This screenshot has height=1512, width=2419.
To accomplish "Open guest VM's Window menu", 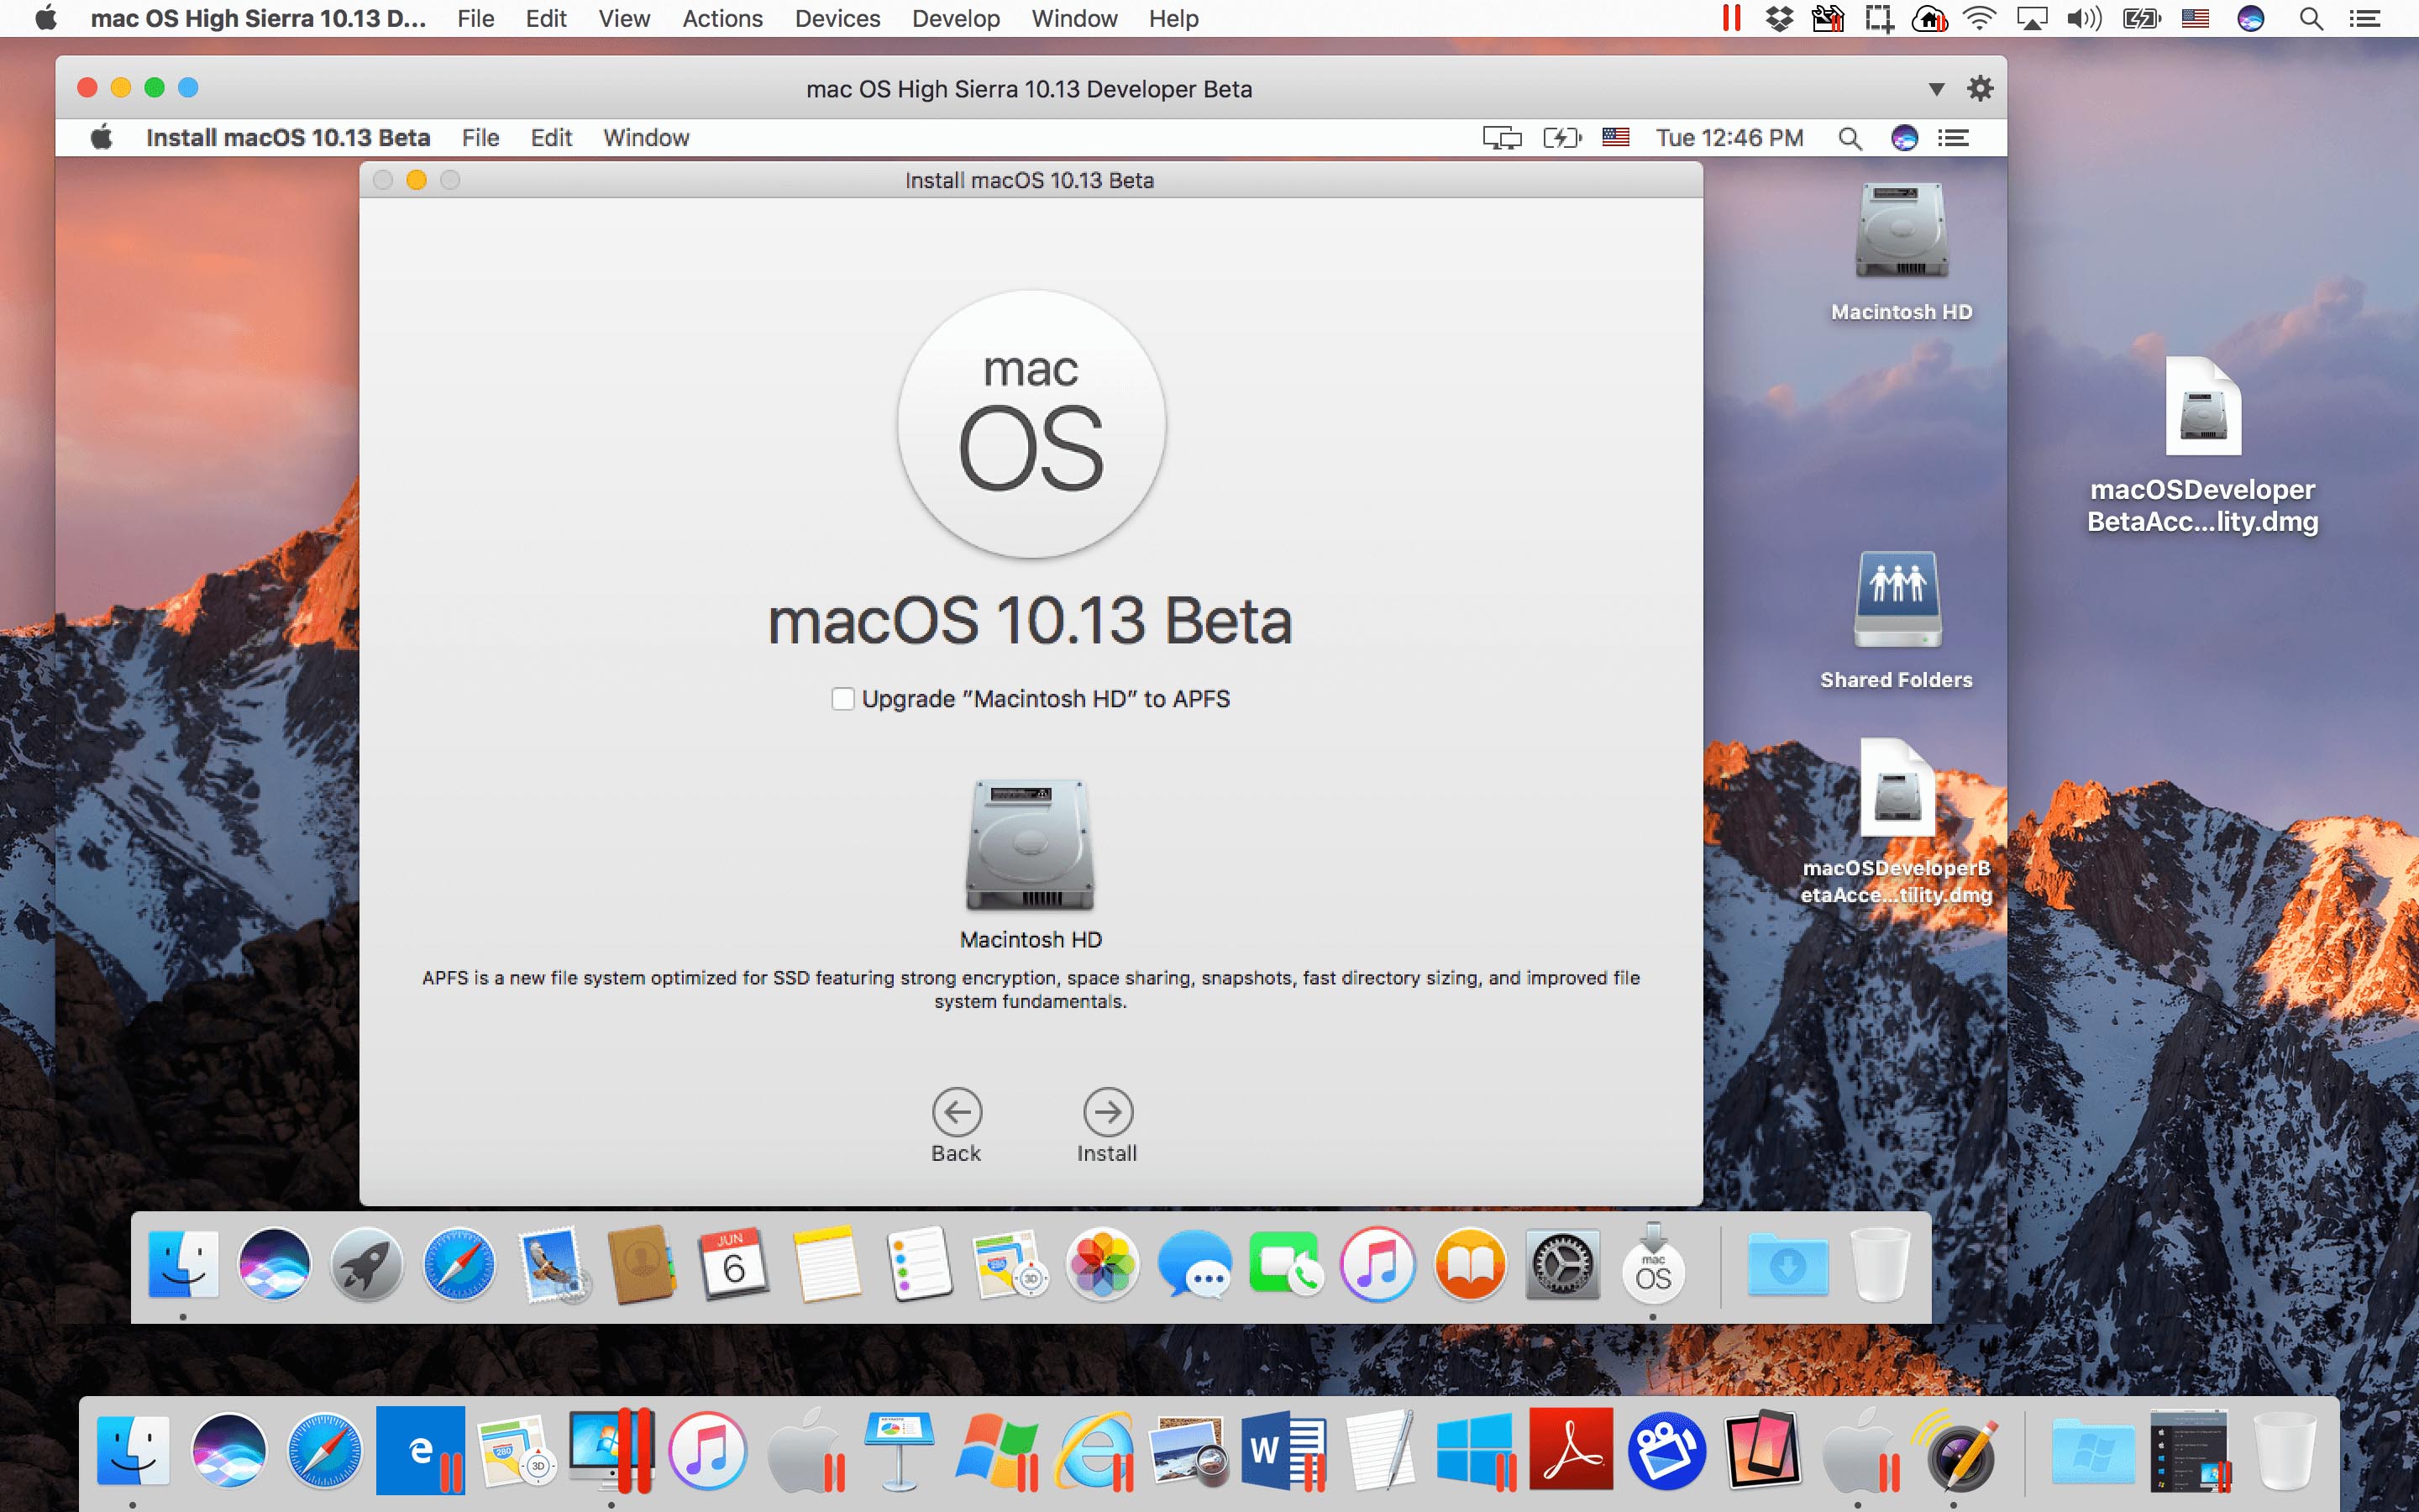I will click(x=646, y=137).
